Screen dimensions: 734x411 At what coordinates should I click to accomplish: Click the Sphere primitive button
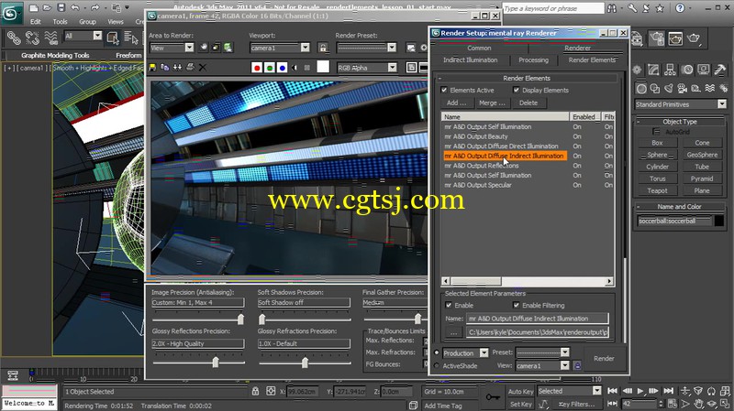coord(657,155)
